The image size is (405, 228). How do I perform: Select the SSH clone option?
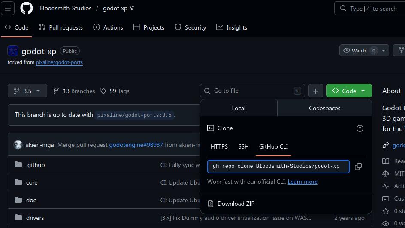pyautogui.click(x=243, y=146)
